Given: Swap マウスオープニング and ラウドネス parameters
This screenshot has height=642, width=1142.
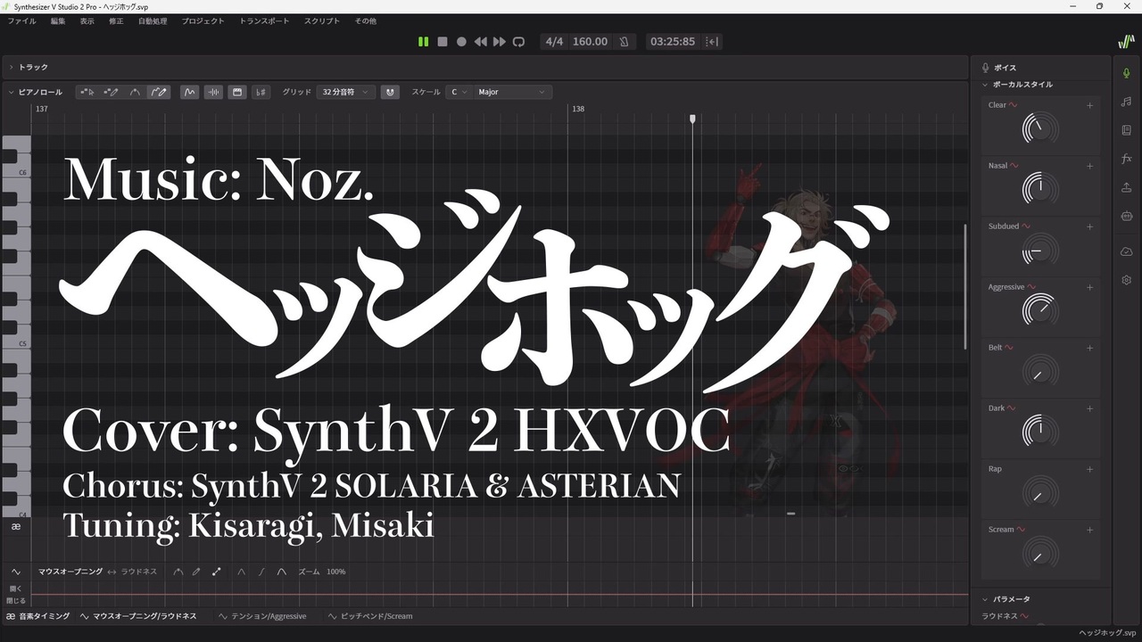Looking at the screenshot, I should pos(112,572).
